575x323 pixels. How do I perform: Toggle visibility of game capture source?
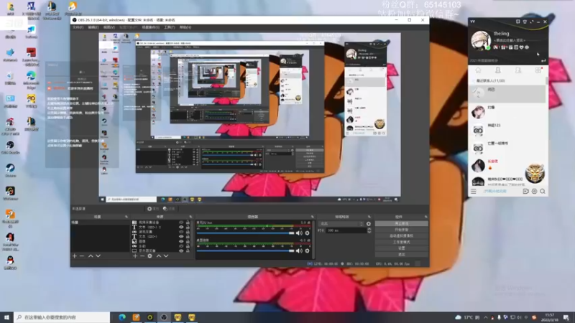pyautogui.click(x=181, y=232)
